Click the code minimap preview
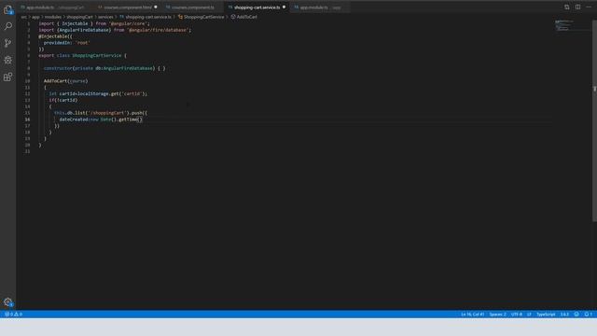This screenshot has width=597, height=336. point(564,25)
